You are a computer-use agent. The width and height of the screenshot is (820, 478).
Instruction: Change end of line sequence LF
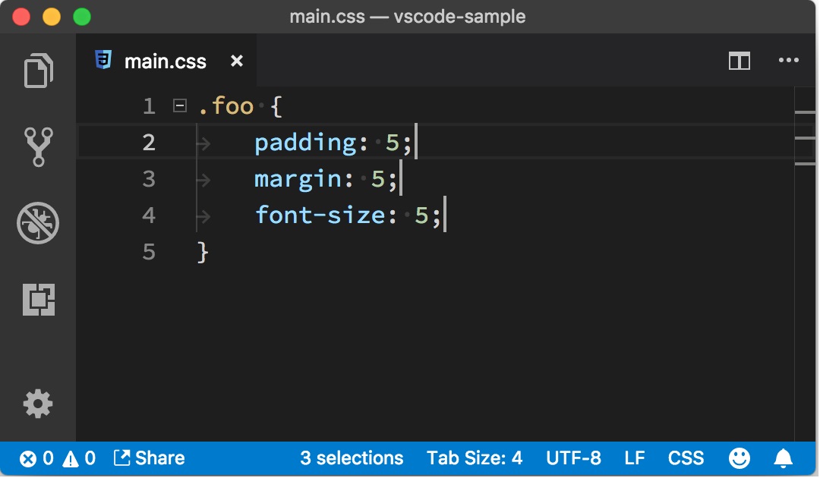[x=634, y=458]
